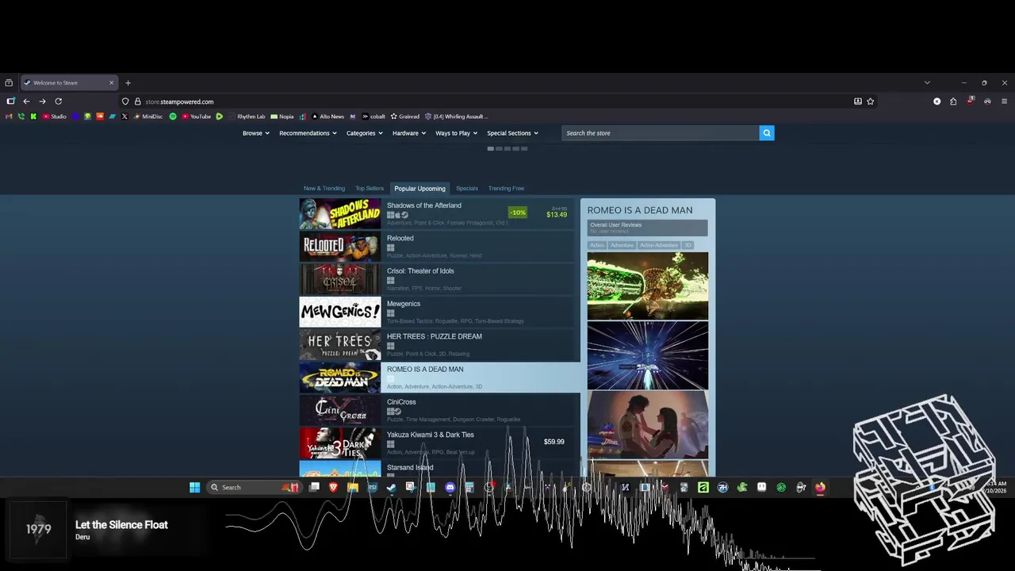Viewport: 1015px width, 571px height.
Task: Expand the Special Sections dropdown
Action: (512, 133)
